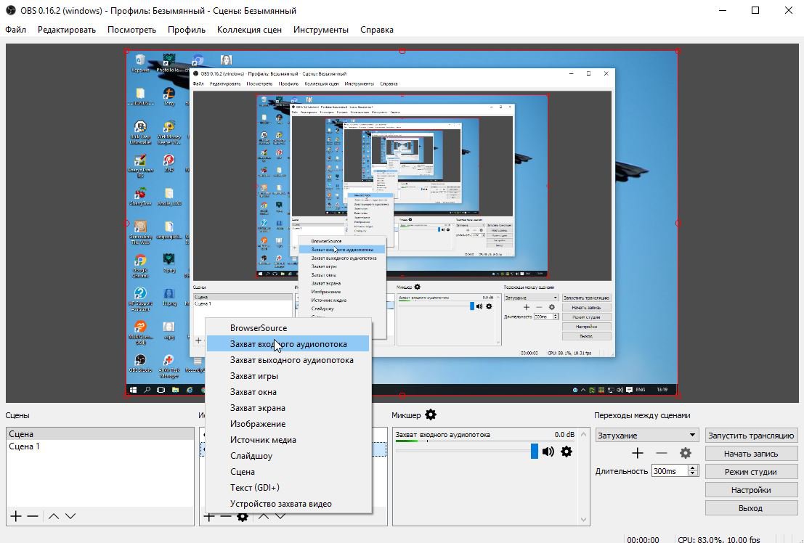
Task: Choose Устройство захвата видео from the menu
Action: (288, 504)
